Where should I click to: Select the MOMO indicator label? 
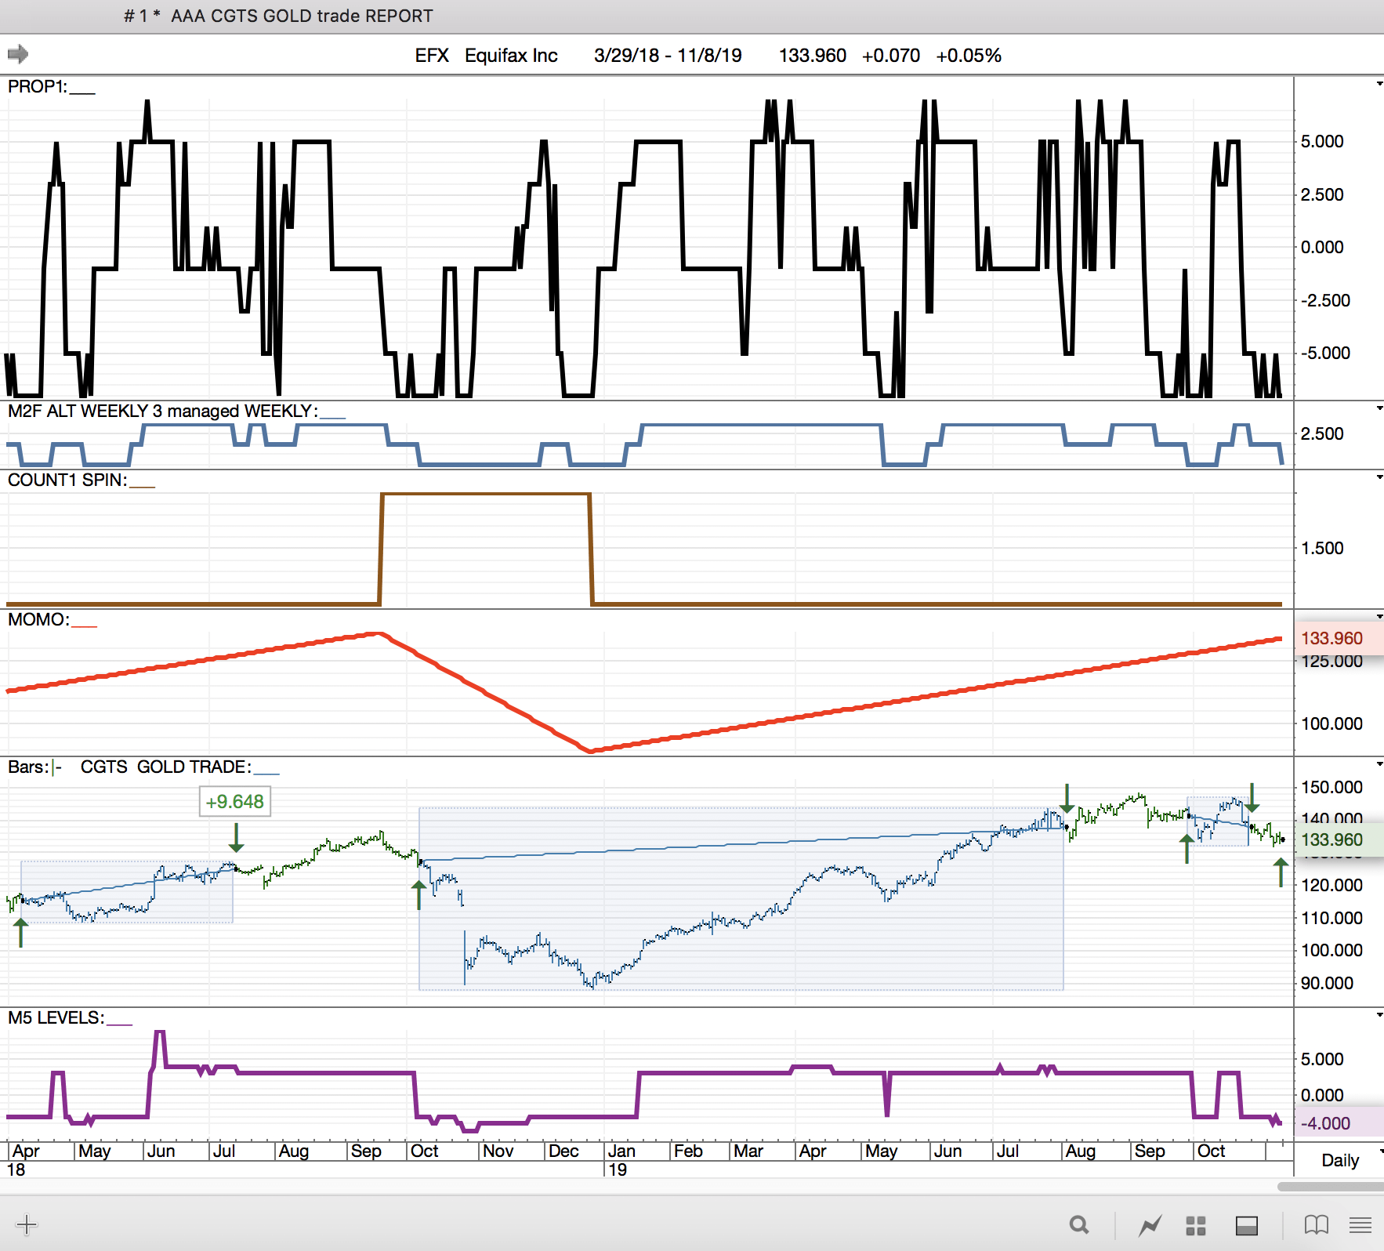38,620
